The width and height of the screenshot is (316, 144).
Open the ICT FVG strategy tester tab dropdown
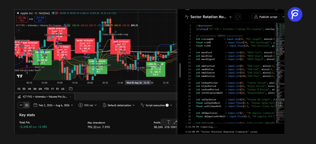pos(70,97)
